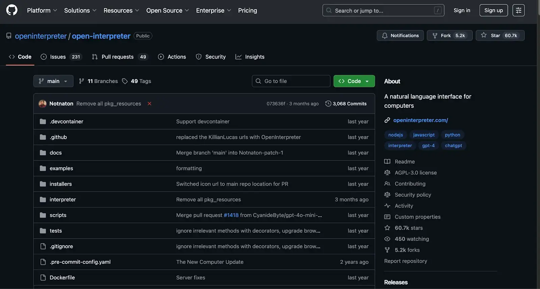
Task: Click the Notifications bell button
Action: tap(400, 35)
